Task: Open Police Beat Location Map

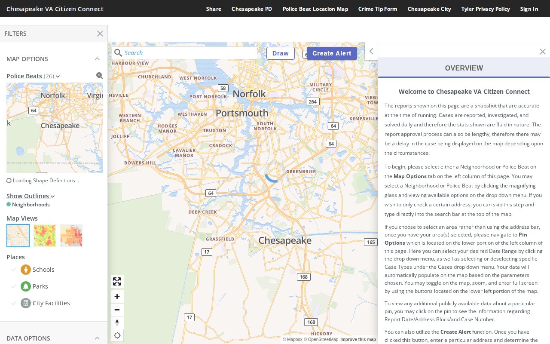Action: pyautogui.click(x=315, y=9)
